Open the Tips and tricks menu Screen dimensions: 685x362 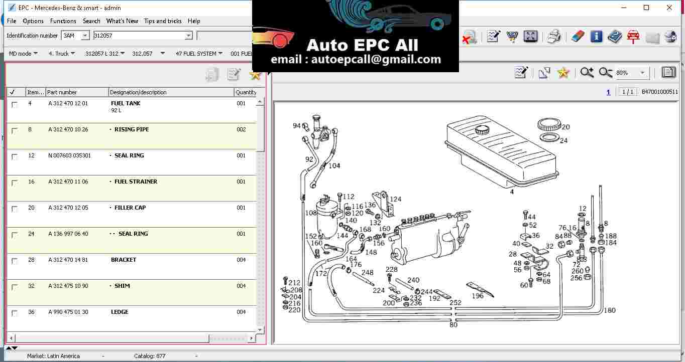pyautogui.click(x=163, y=21)
